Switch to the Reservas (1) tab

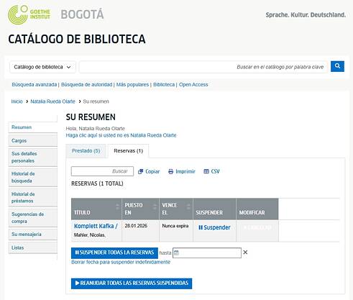pyautogui.click(x=128, y=151)
